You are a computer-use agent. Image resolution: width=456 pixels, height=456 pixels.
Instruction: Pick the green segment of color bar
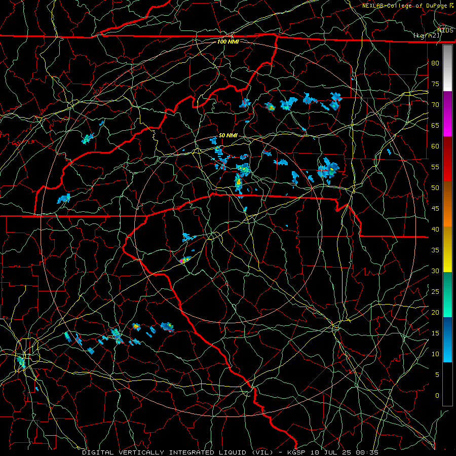pos(447,294)
